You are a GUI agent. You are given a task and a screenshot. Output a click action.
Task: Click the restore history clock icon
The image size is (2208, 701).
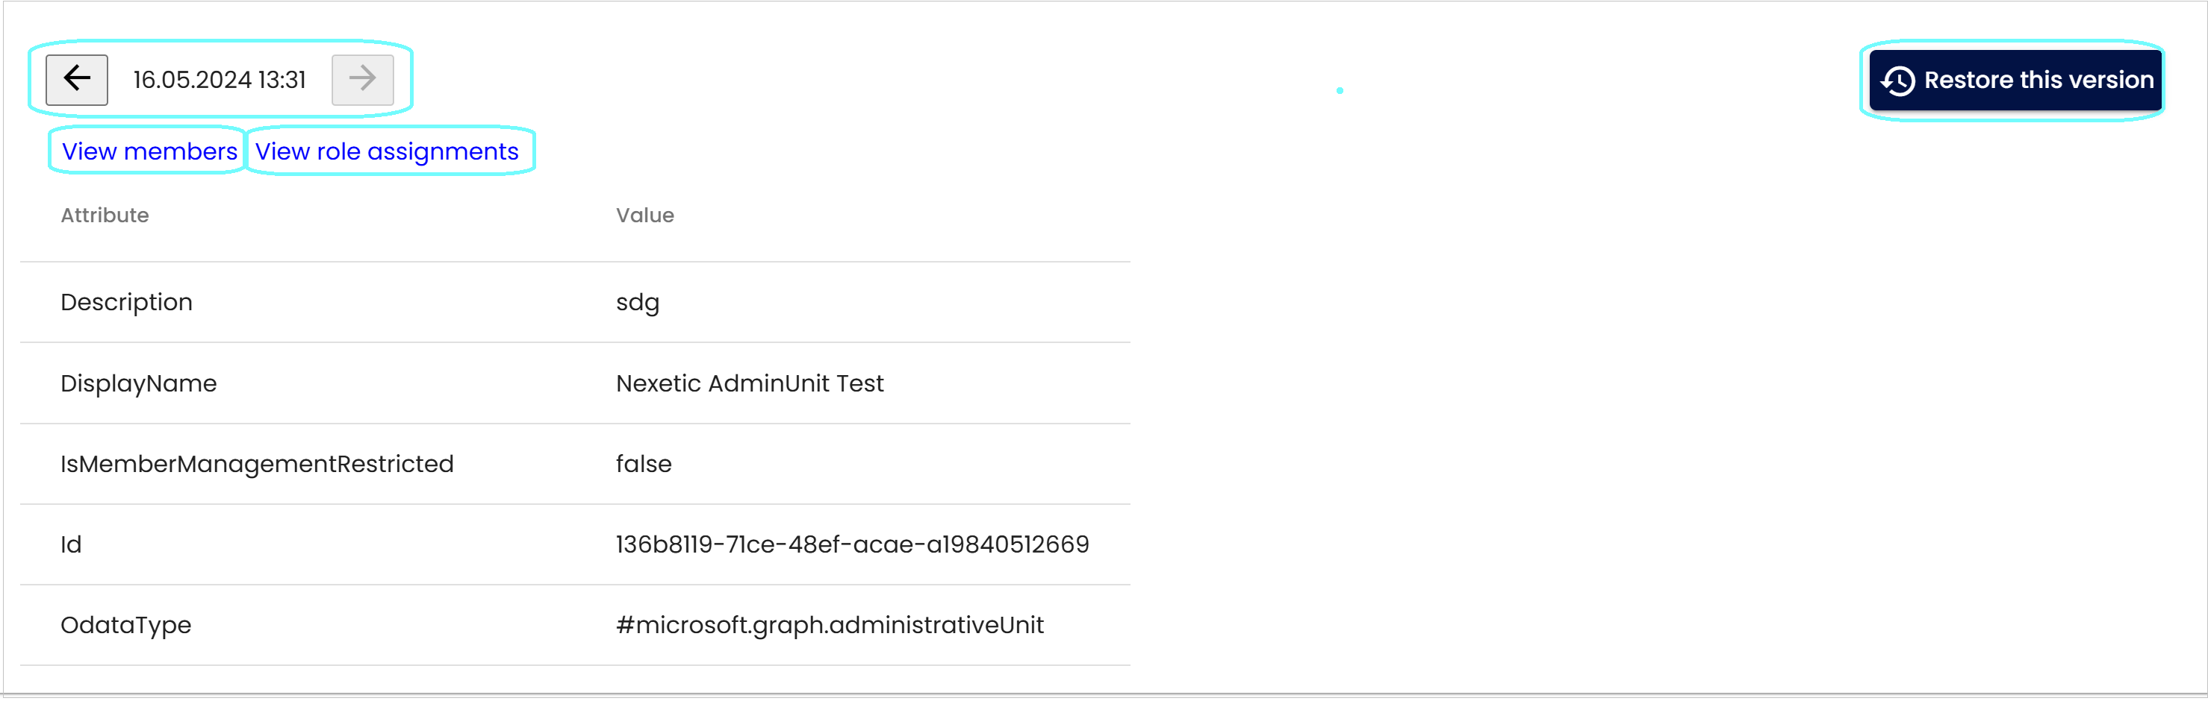pos(1897,81)
